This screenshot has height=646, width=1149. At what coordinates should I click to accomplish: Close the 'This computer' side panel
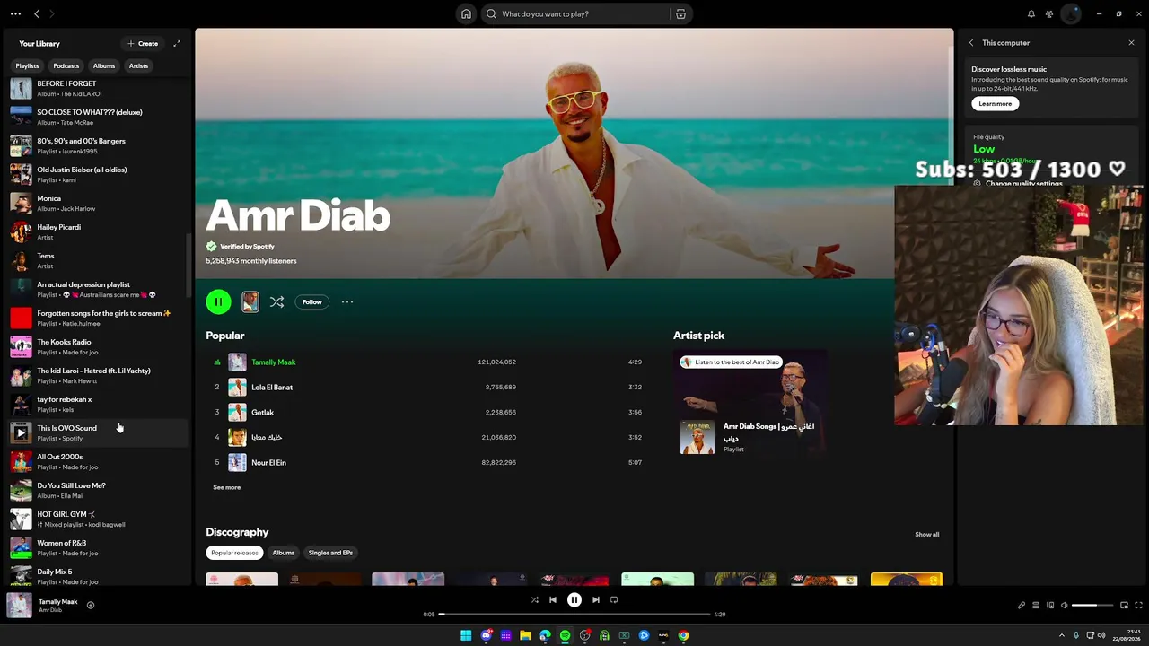(x=1131, y=43)
